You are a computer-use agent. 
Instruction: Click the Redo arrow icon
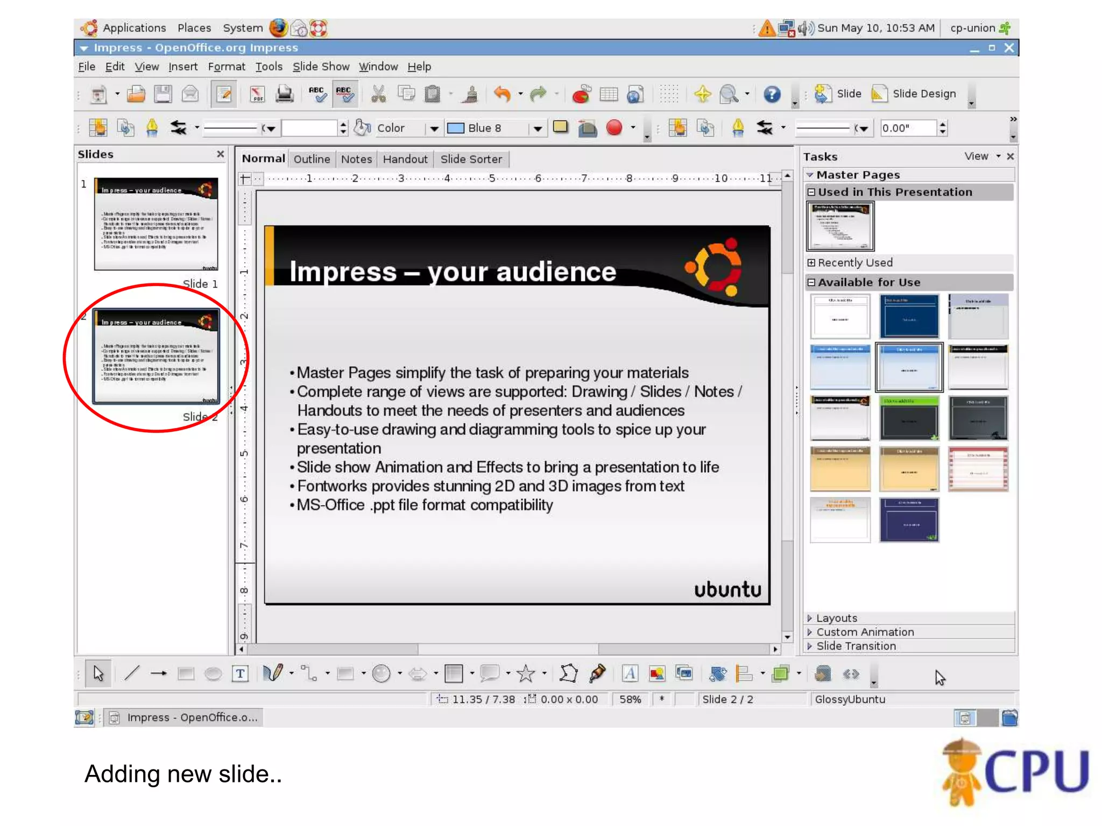pyautogui.click(x=538, y=94)
